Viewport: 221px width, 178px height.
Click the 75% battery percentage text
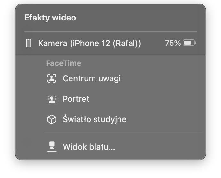click(173, 43)
